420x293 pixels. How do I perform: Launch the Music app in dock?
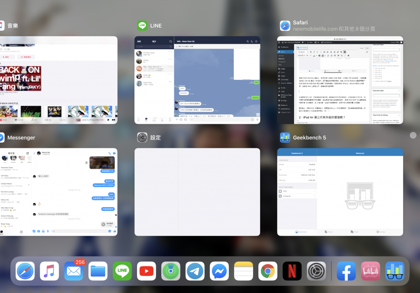49,271
